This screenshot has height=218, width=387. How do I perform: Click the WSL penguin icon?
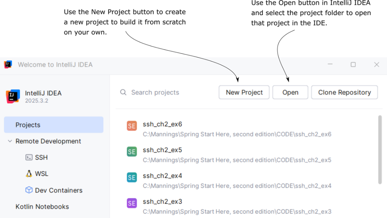coord(29,174)
